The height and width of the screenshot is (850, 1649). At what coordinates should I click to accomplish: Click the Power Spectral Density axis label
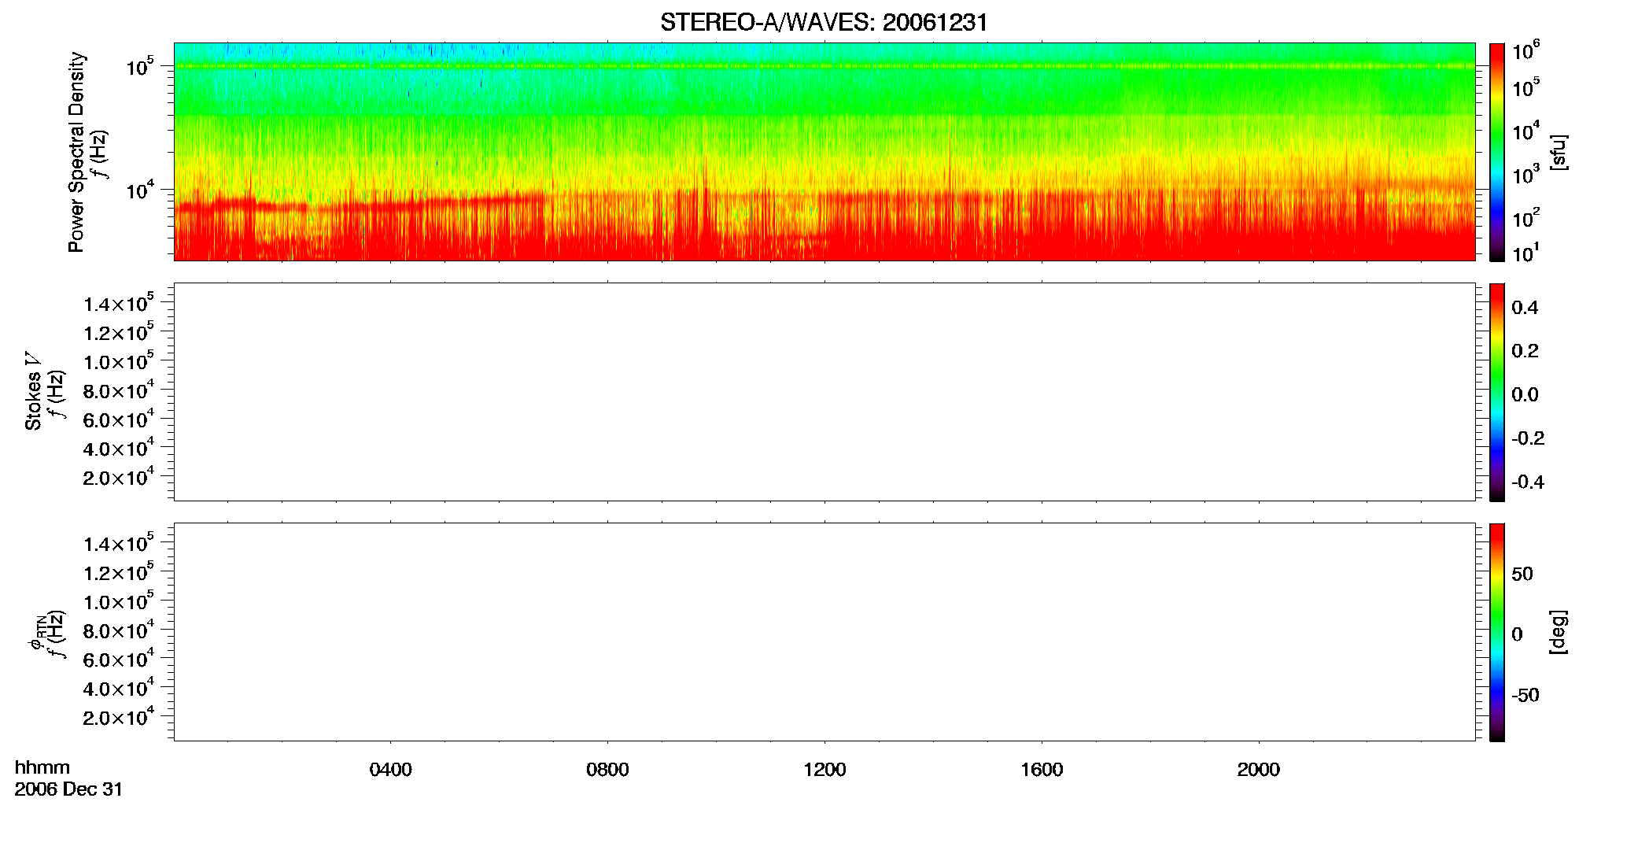click(76, 152)
